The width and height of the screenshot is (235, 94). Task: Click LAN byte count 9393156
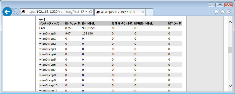[88, 28]
